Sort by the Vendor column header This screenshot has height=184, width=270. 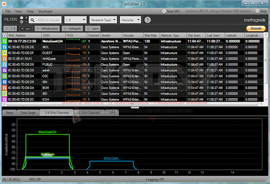111,35
